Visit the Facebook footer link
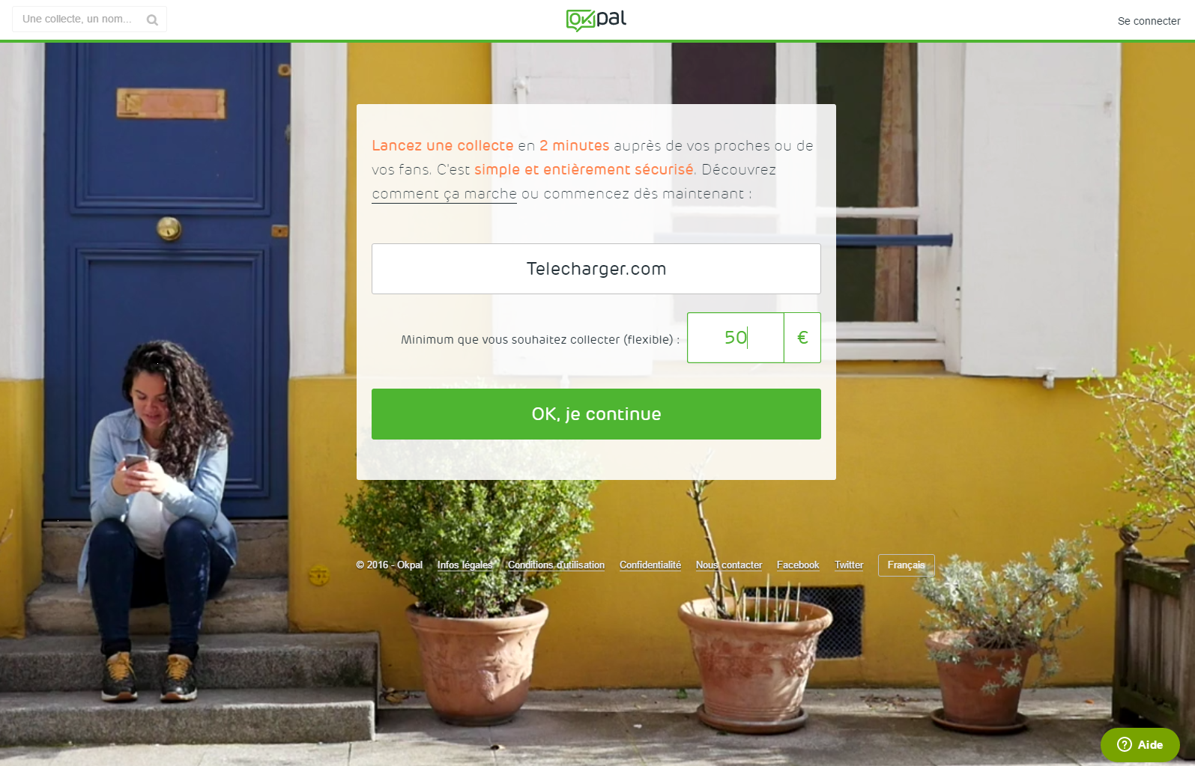 click(x=798, y=565)
